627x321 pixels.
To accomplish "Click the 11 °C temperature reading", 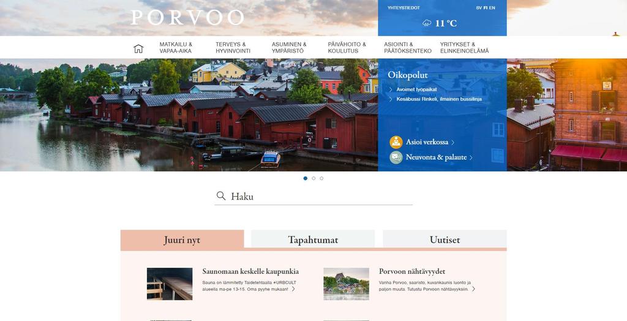I will click(446, 23).
